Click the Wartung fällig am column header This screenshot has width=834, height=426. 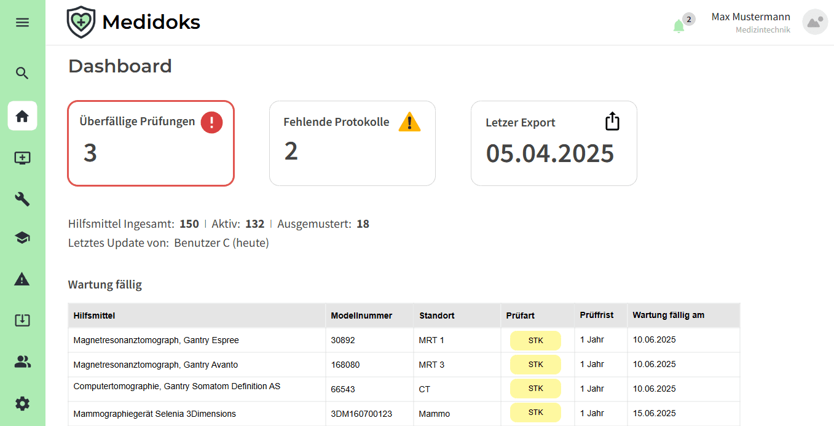pos(669,316)
